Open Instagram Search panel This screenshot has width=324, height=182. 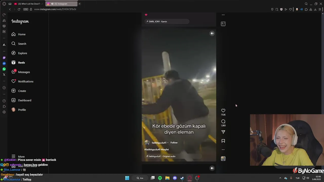(19, 44)
